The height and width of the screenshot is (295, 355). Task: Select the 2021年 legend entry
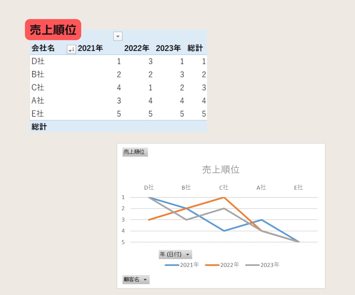(x=182, y=265)
